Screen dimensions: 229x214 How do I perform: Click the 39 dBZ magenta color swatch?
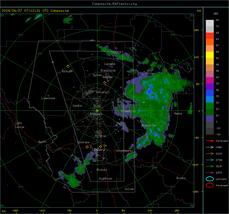210,80
